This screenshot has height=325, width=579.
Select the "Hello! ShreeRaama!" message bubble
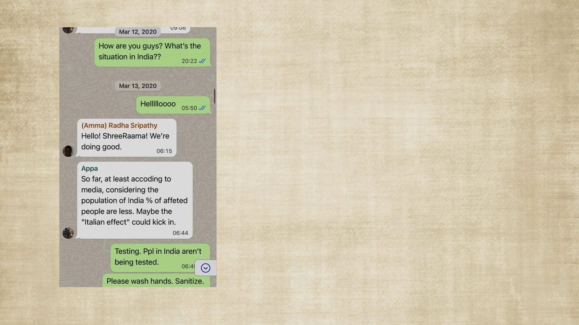point(127,138)
